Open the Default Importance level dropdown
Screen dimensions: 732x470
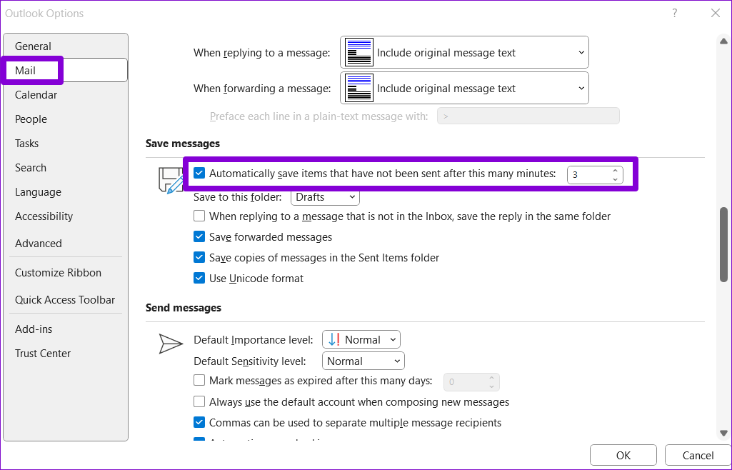pos(361,339)
